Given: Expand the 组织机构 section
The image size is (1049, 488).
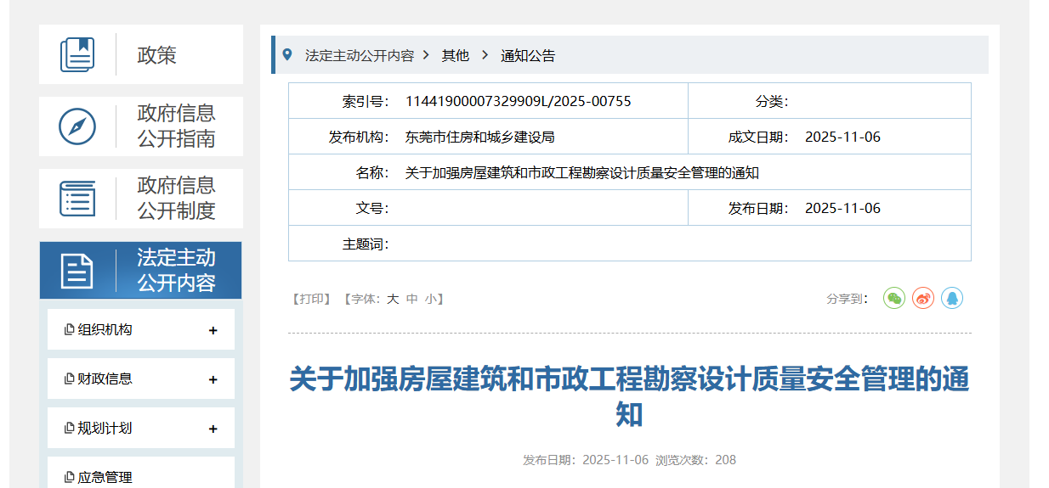Looking at the screenshot, I should 213,330.
